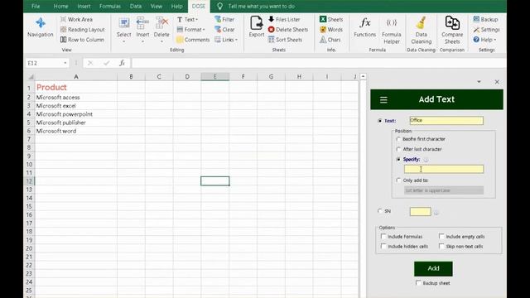Select the DOSE ribbon tab
Viewport: 530px width, 298px height.
(199, 6)
